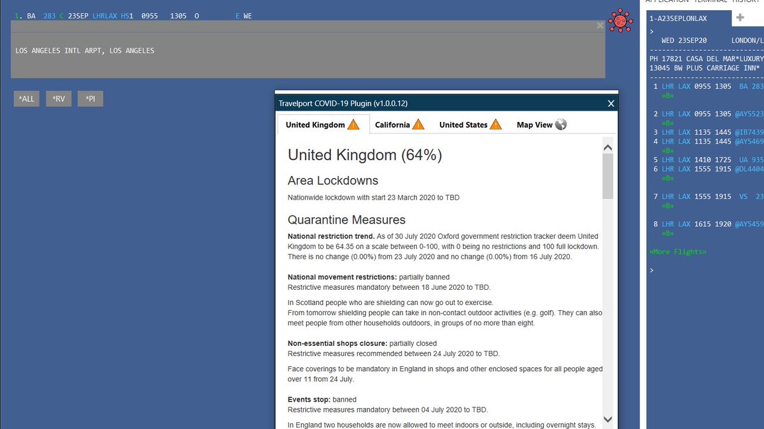
Task: Close the Travelport COVID-19 Plugin window
Action: tap(611, 104)
